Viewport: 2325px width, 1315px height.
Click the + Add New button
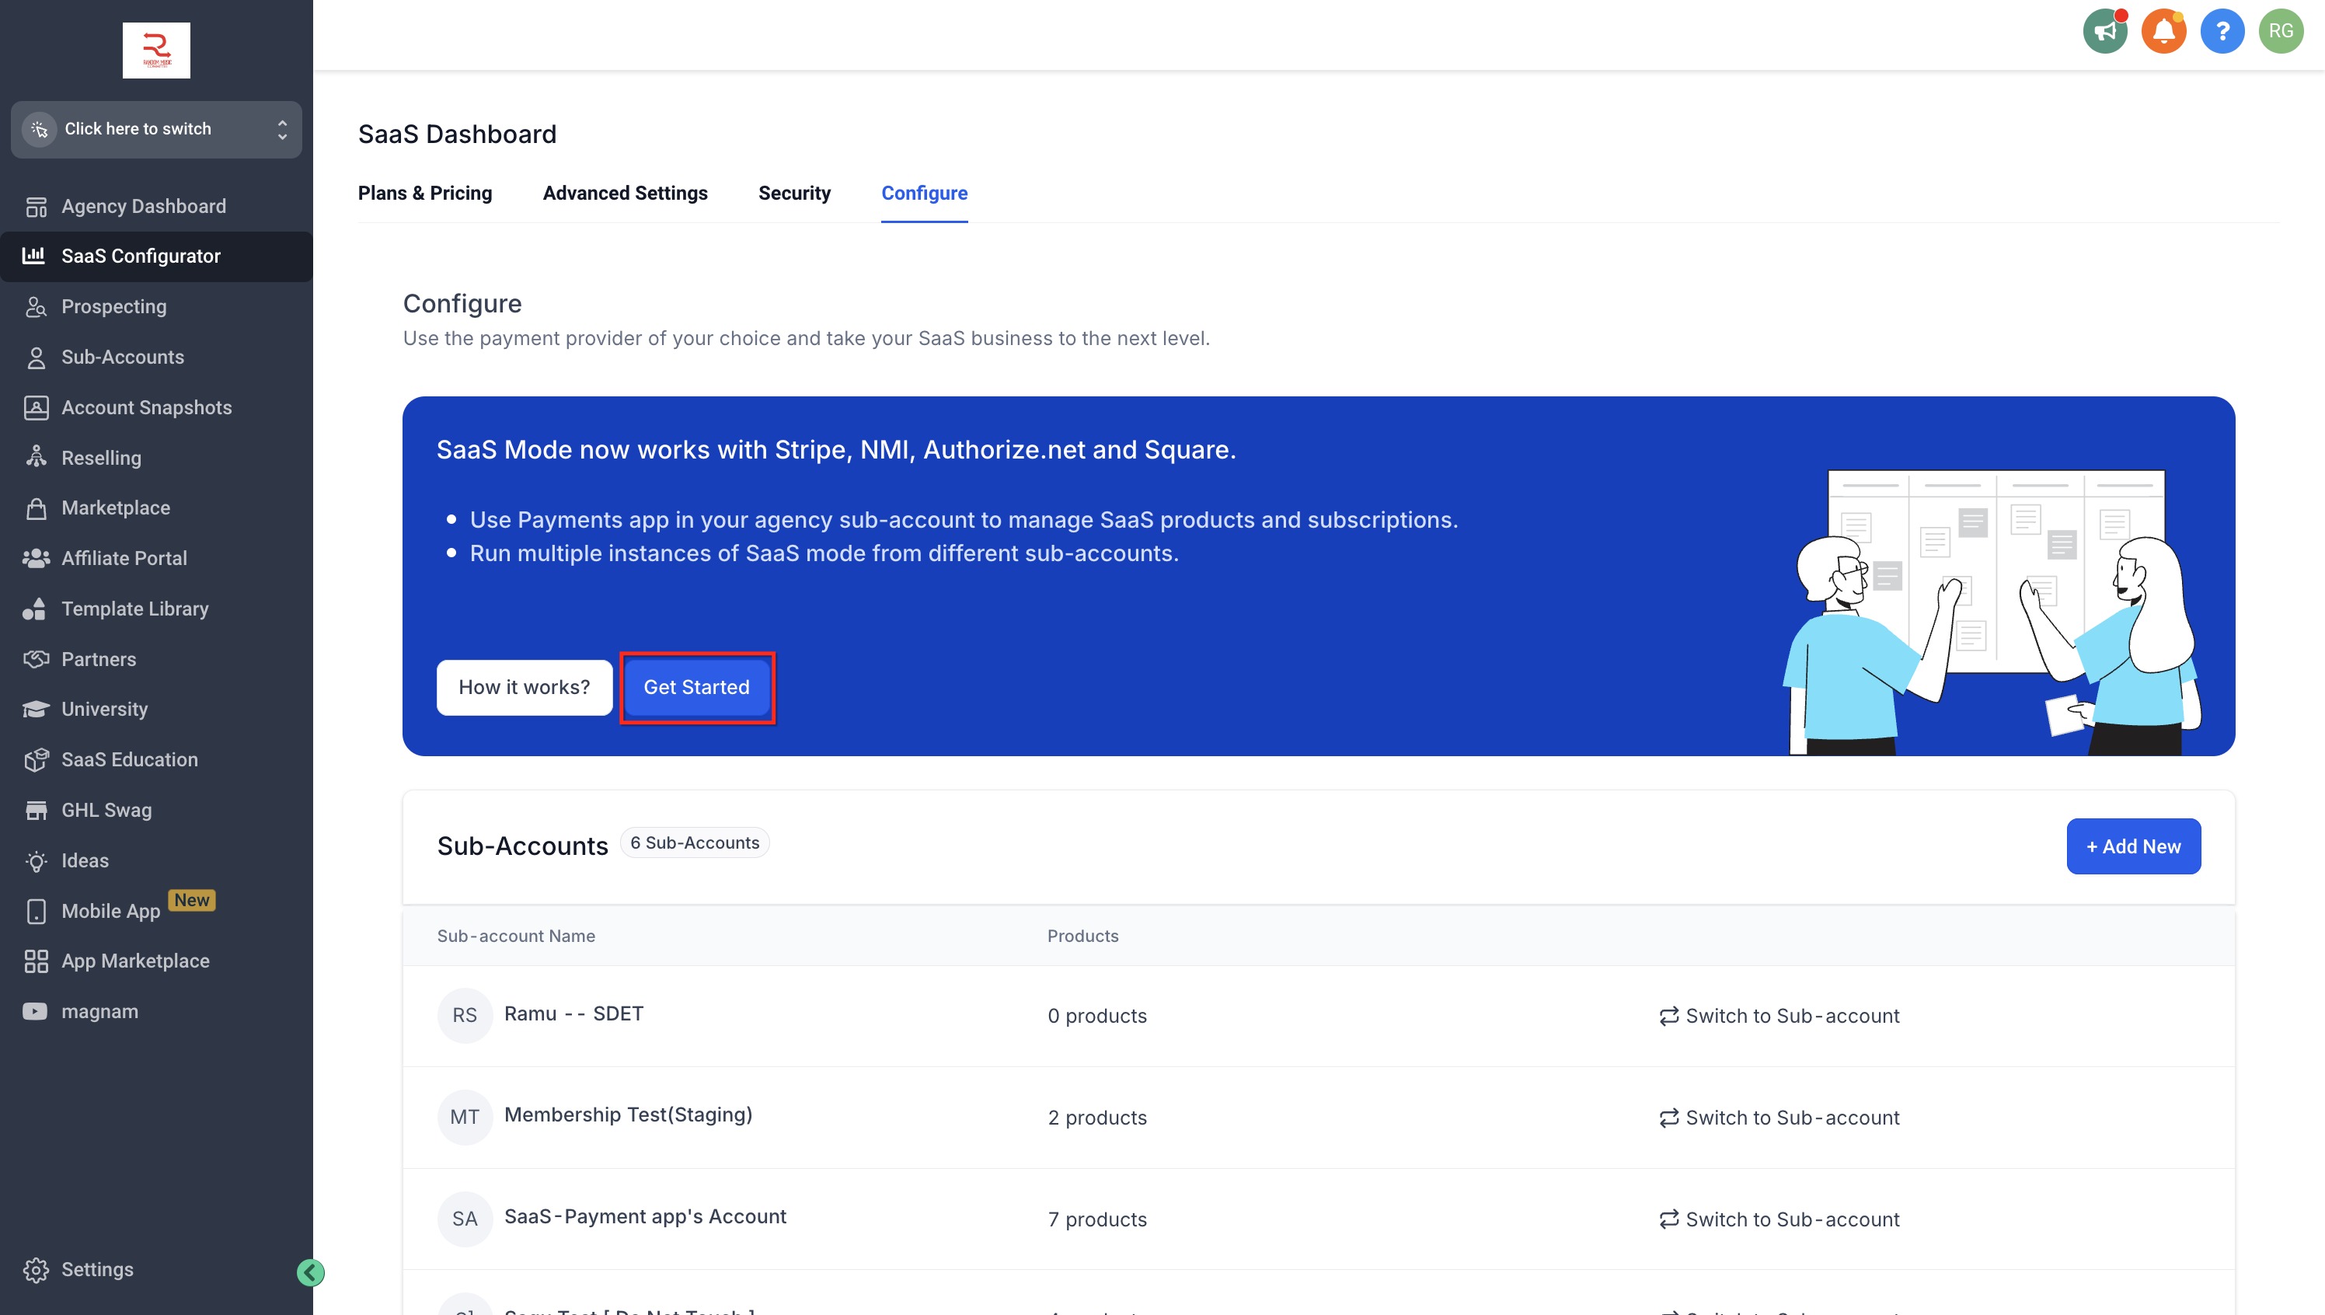pos(2133,846)
